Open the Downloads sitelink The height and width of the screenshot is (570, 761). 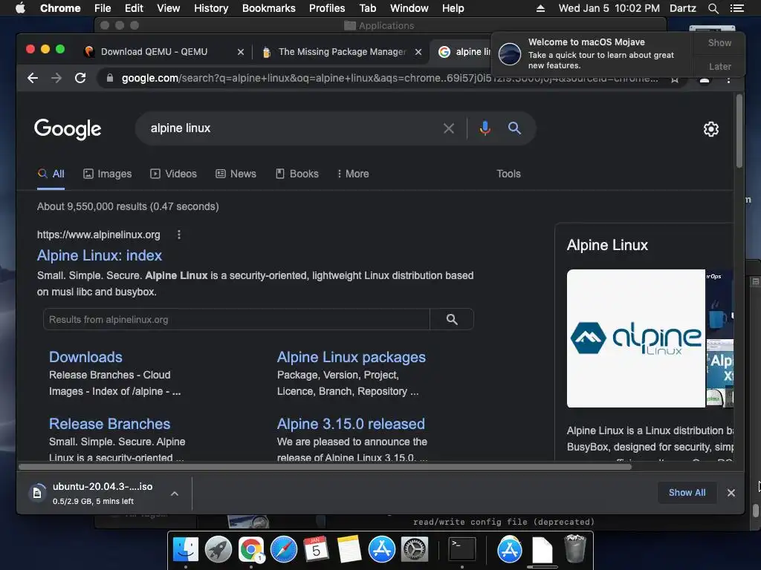(x=86, y=357)
